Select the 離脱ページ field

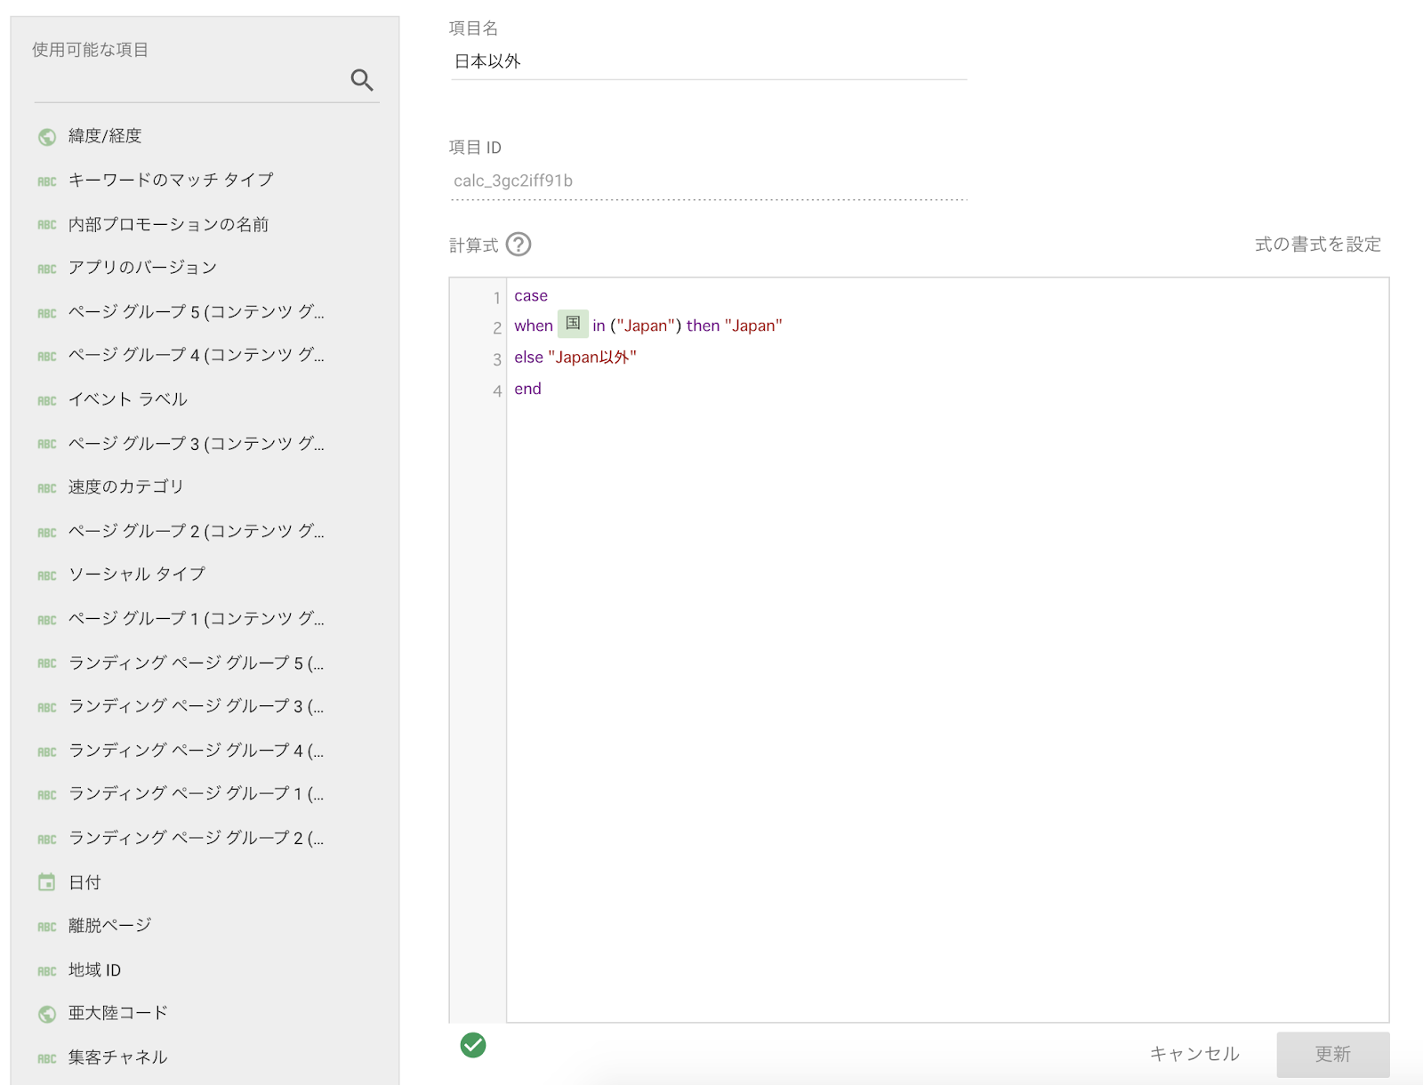[109, 926]
